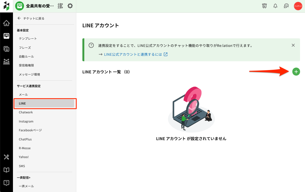
Task: Open the settings gear in header
Action: 70,6
